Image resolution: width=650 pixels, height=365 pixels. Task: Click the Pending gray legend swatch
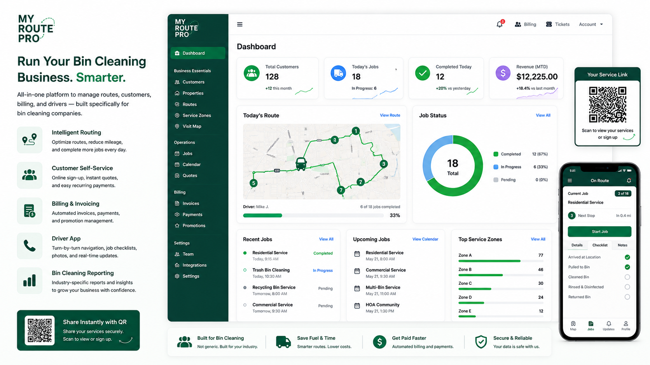pos(496,180)
